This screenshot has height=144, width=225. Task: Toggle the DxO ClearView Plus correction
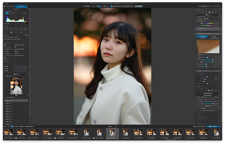coord(196,30)
